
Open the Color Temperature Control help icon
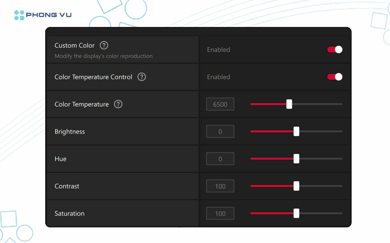tap(142, 77)
